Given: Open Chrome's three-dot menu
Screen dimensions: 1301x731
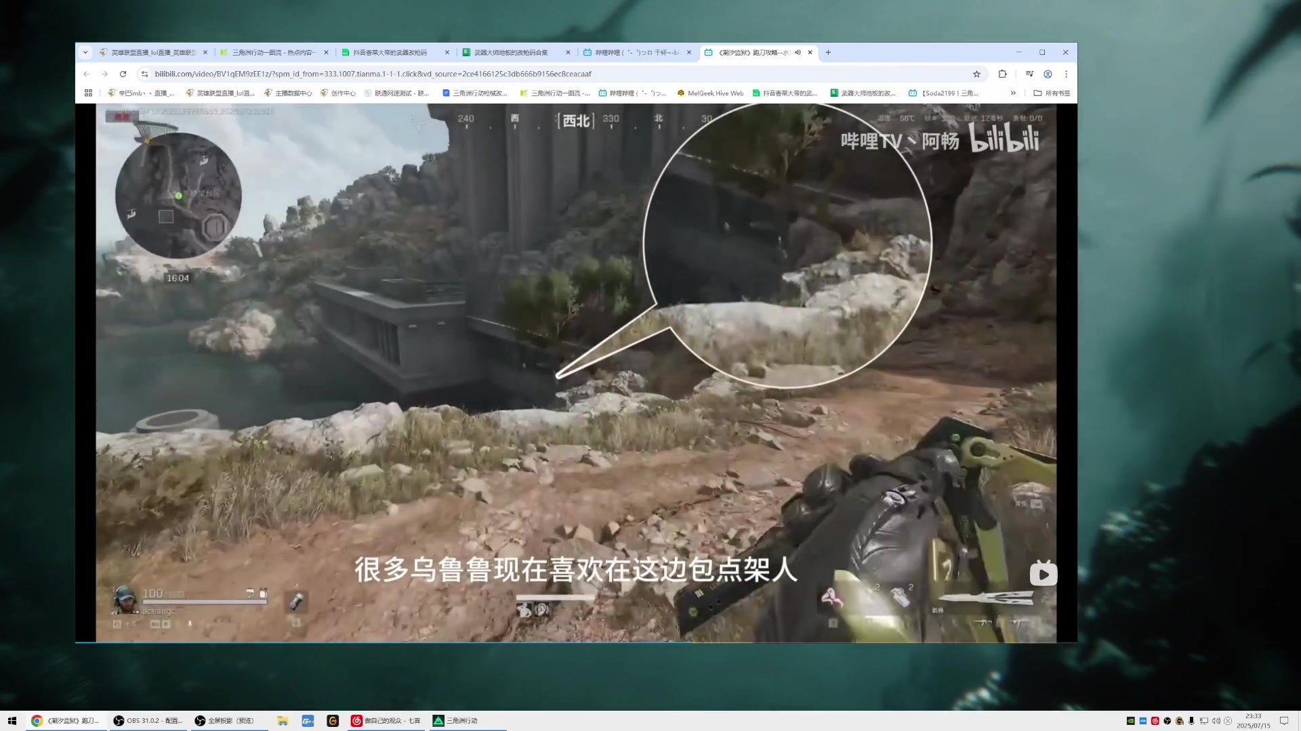Looking at the screenshot, I should click(1066, 74).
